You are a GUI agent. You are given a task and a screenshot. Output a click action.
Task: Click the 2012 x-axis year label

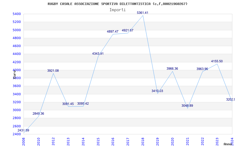53,141
